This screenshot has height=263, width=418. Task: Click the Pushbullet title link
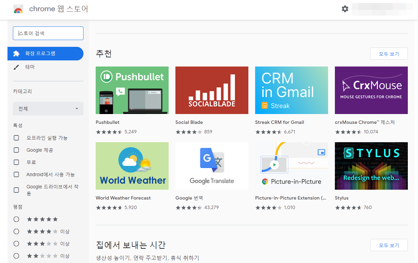[x=108, y=122]
